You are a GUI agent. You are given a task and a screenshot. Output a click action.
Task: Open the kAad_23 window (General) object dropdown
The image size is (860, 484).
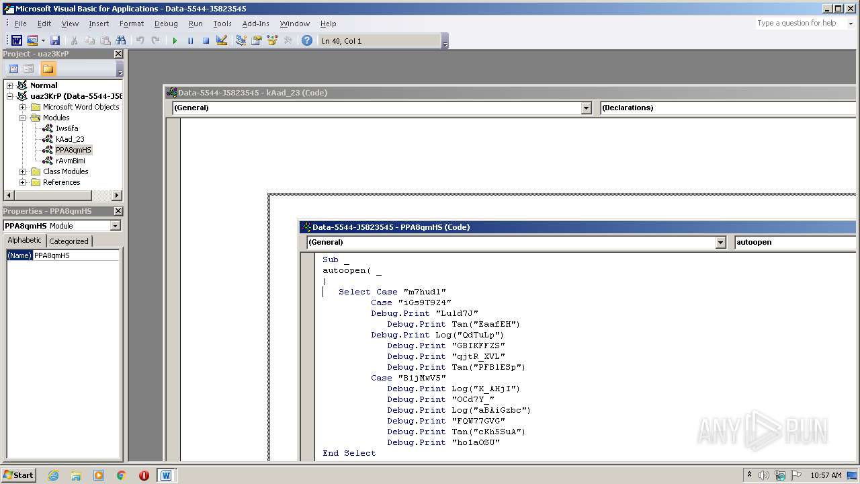586,108
